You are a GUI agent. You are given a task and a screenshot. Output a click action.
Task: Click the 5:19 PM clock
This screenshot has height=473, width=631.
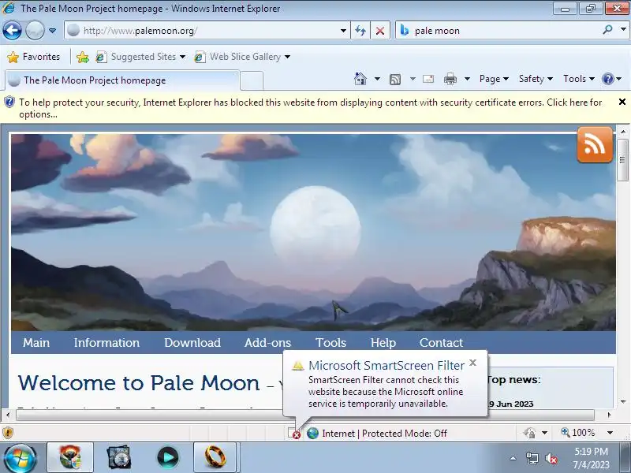point(591,451)
